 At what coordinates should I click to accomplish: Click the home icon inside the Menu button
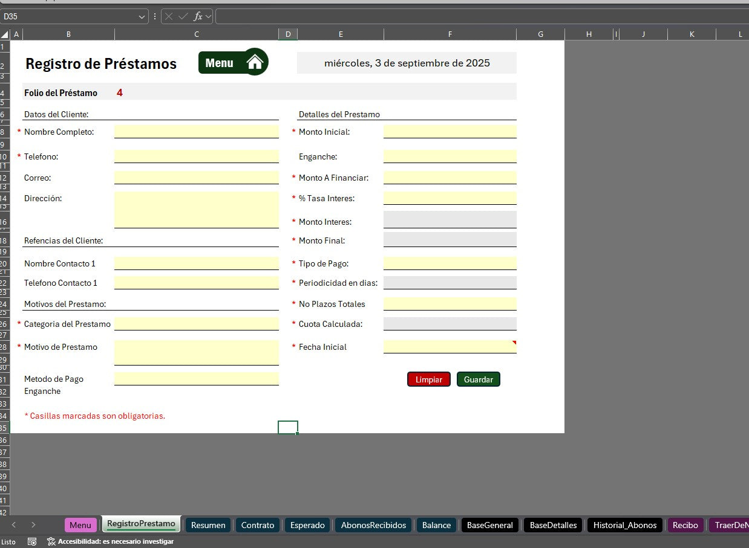(x=255, y=61)
